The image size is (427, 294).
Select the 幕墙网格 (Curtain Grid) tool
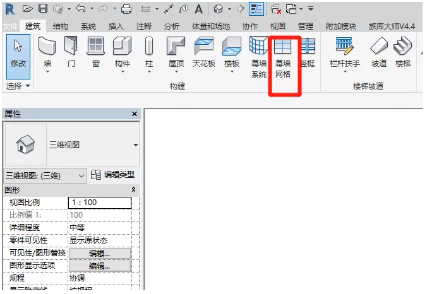point(283,57)
